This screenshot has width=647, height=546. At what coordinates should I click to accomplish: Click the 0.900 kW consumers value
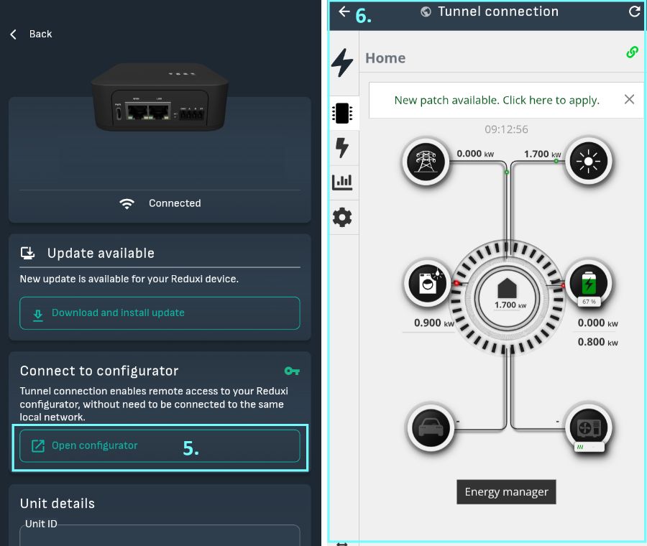pos(434,323)
